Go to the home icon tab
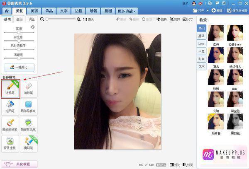The height and width of the screenshot is (169, 249). (6, 10)
